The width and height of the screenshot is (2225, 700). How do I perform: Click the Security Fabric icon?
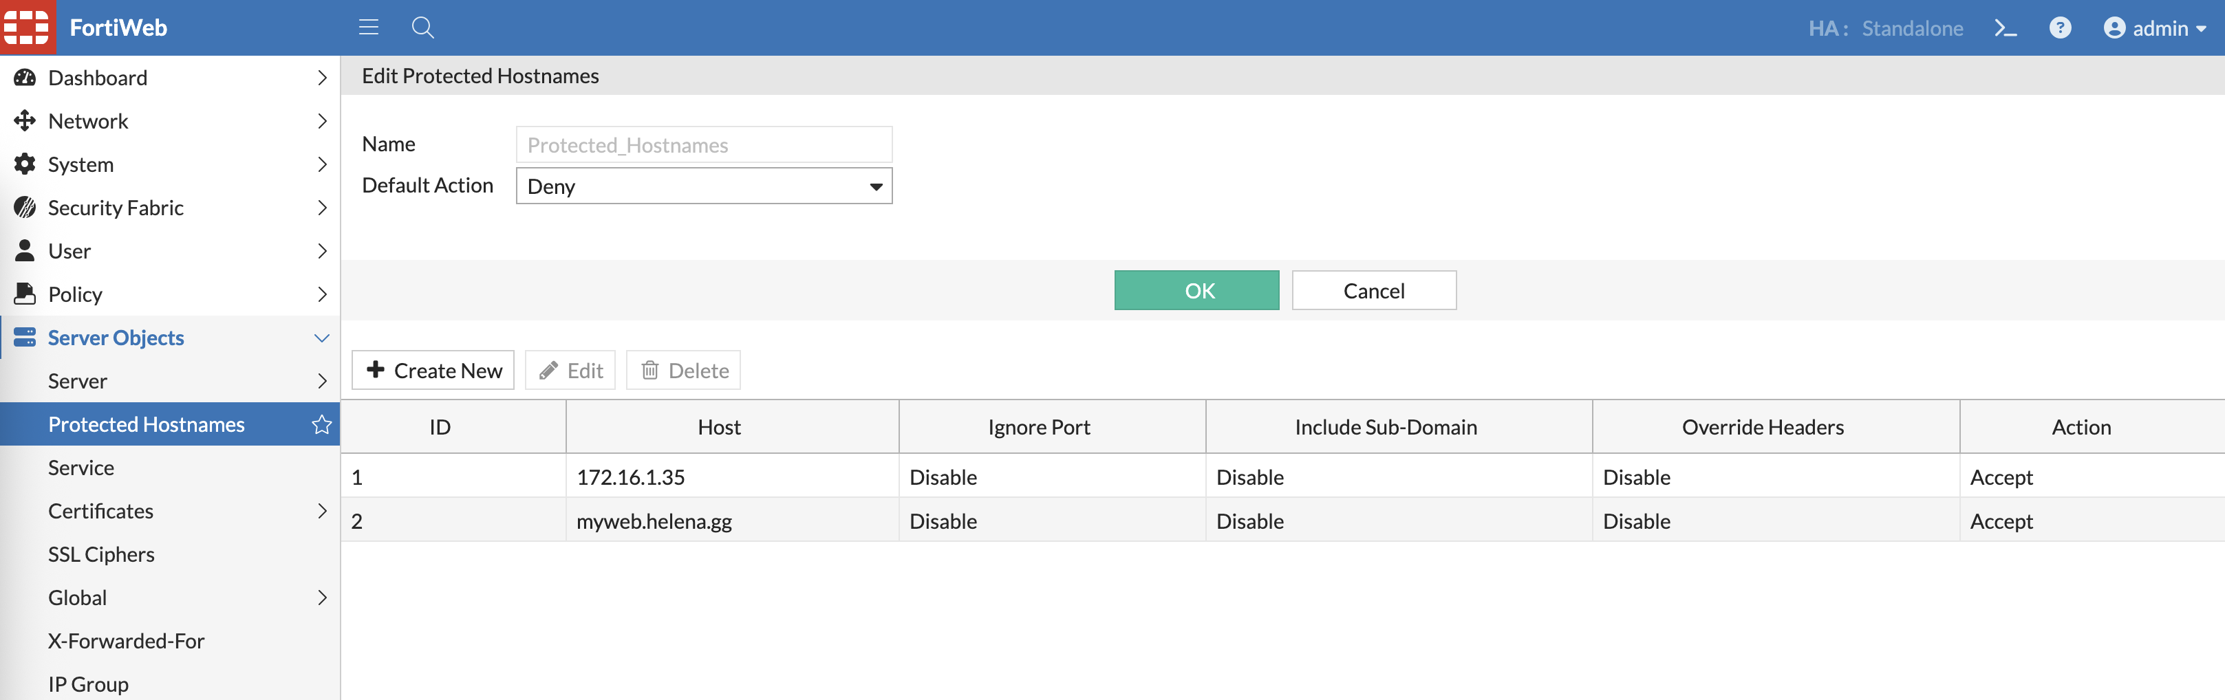click(x=25, y=208)
